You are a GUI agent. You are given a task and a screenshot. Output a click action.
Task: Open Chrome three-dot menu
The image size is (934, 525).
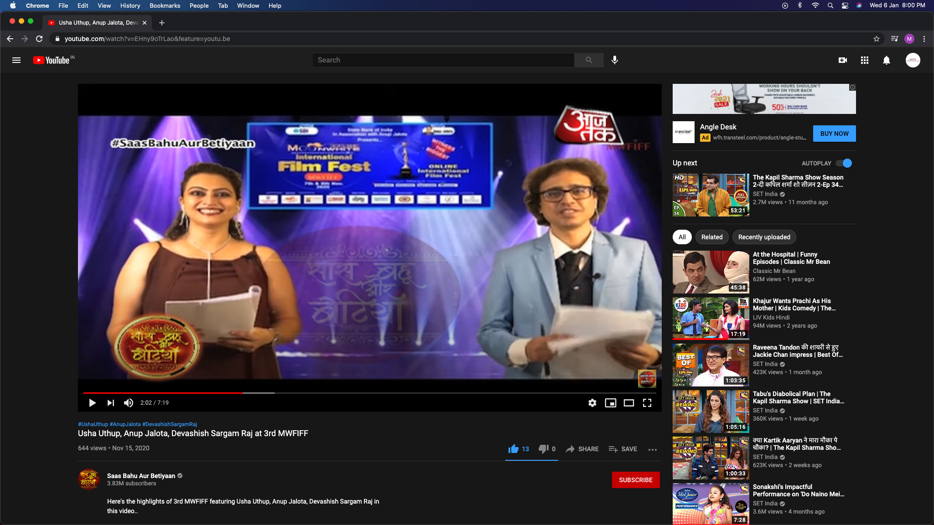pyautogui.click(x=924, y=39)
